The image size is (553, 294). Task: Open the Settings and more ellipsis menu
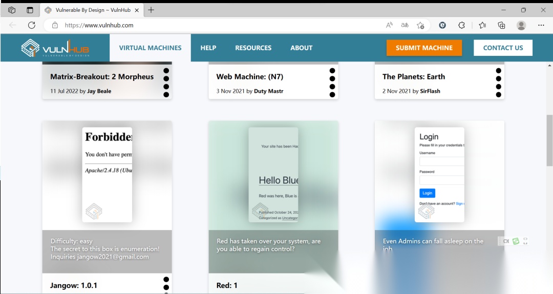coord(541,25)
